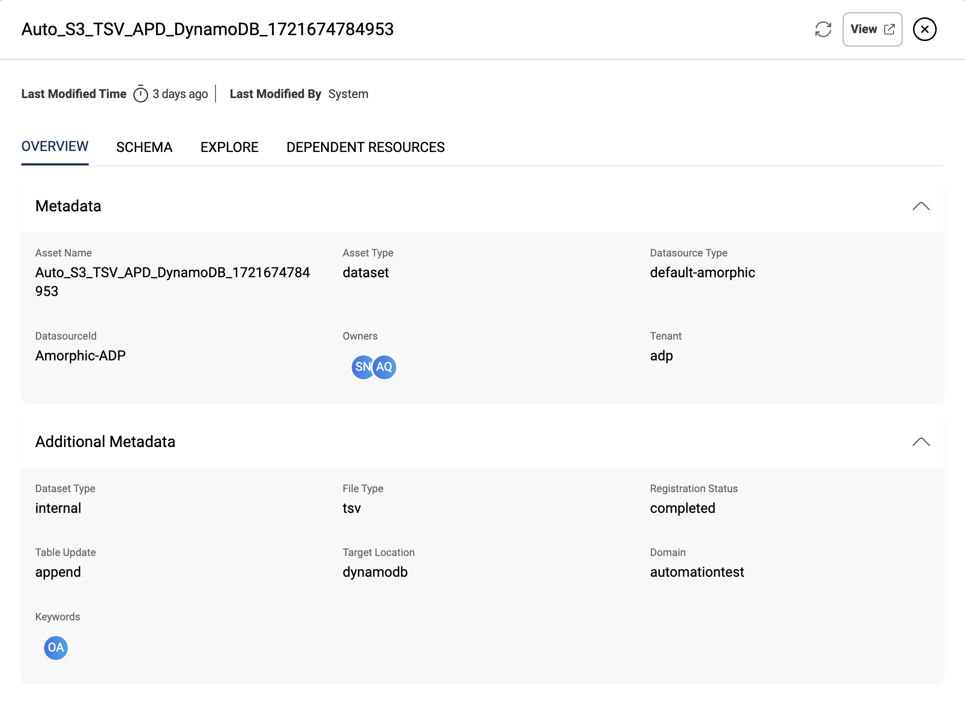Click the Table Update value append
The height and width of the screenshot is (701, 965).
58,572
